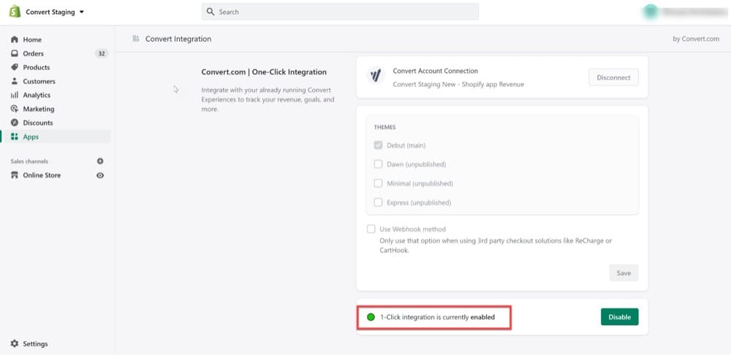The image size is (731, 355).
Task: Enable the Use Webhook method checkbox
Action: (x=371, y=229)
